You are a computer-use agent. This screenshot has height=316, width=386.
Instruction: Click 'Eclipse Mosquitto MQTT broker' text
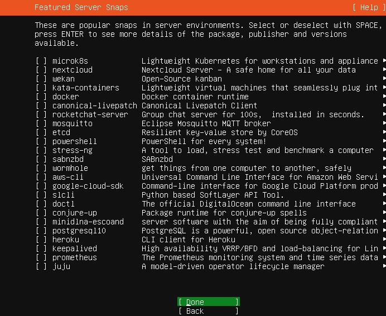point(206,123)
